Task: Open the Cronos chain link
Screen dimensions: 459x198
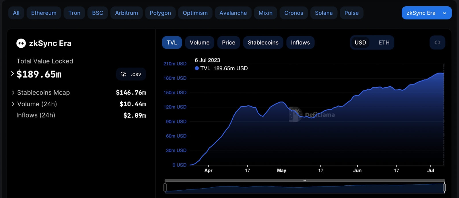Action: (x=294, y=13)
